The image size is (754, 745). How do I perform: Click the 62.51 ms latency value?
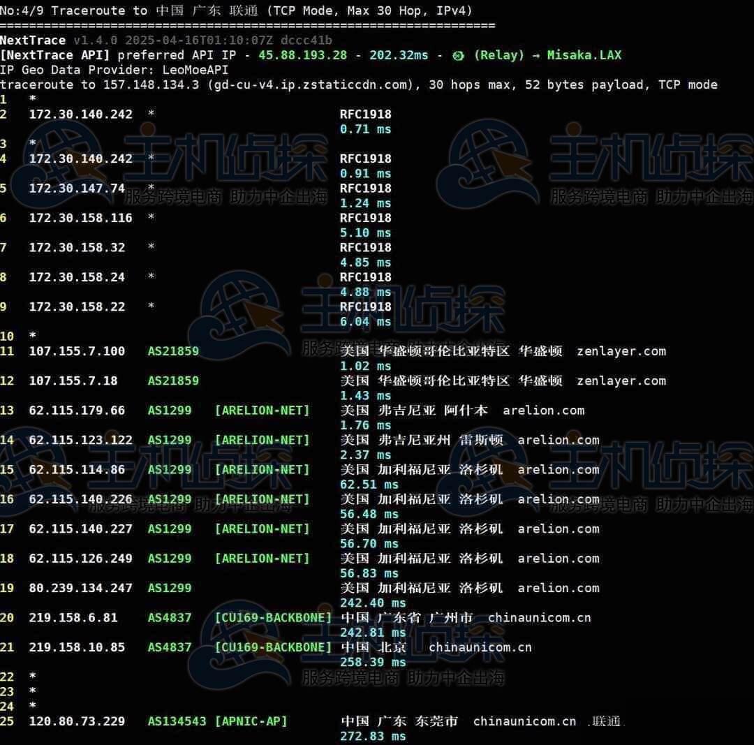click(x=369, y=485)
